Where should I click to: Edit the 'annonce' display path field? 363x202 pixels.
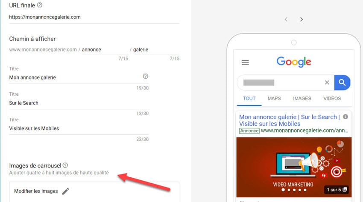[105, 50]
